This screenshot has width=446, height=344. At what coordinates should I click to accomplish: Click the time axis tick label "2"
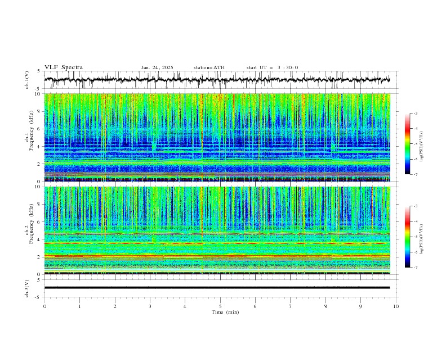(115, 306)
